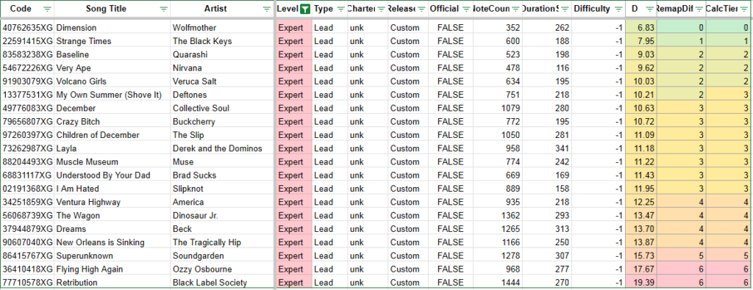Expand the Release column filter dropdown
Viewport: 753px width, 290px height.
coord(421,9)
